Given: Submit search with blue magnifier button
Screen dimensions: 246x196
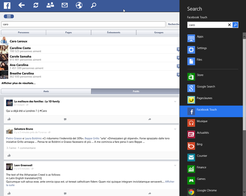Looking at the screenshot, I should click(x=235, y=25).
